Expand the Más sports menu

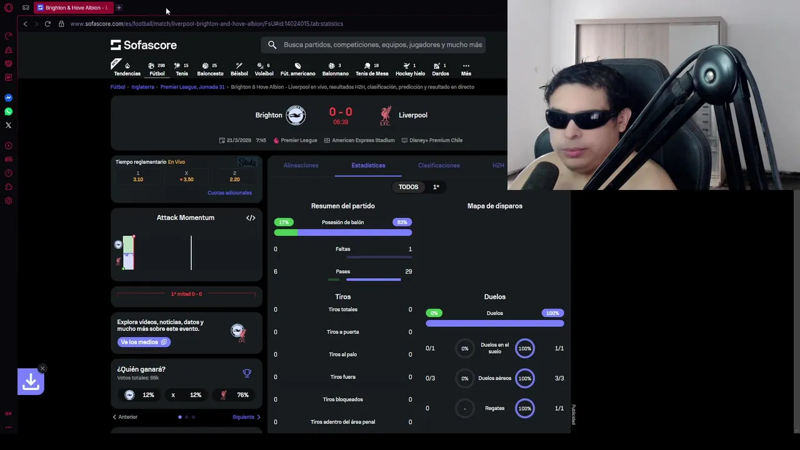466,69
